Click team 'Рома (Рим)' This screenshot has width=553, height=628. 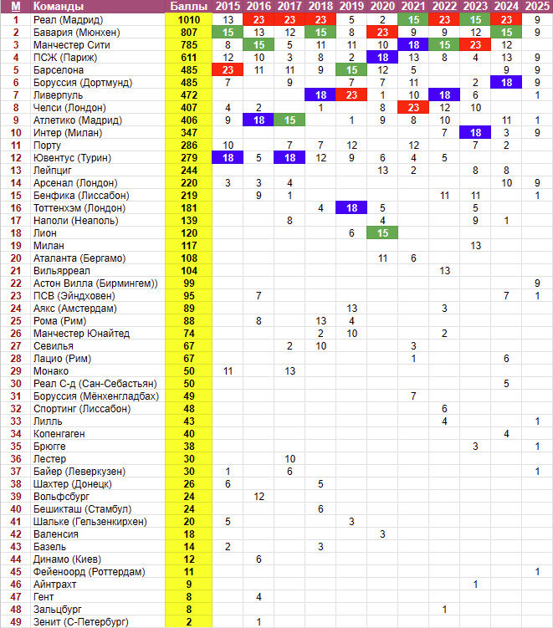click(59, 321)
